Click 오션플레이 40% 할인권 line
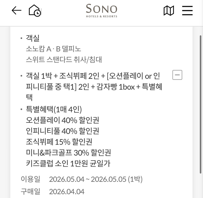The image size is (203, 198). click(x=62, y=120)
